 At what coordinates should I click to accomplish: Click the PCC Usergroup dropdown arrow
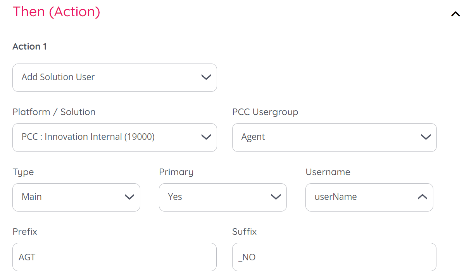pyautogui.click(x=426, y=137)
